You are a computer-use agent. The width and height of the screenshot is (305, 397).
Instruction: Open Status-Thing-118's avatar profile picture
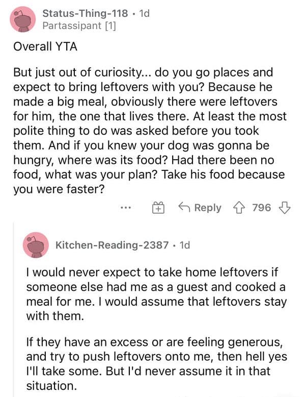pos(23,20)
